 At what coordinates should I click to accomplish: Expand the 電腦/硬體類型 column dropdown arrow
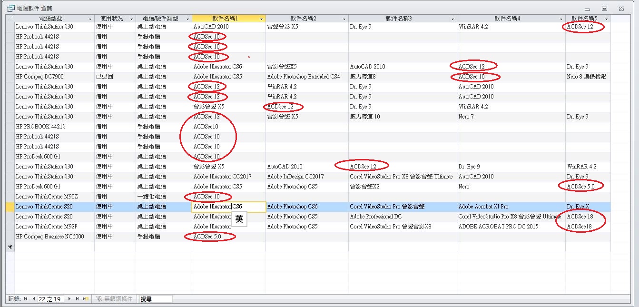188,19
